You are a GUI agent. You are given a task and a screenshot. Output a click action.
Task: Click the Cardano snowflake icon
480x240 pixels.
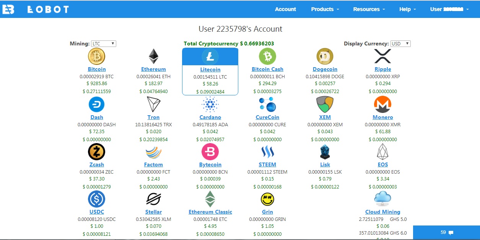click(x=210, y=103)
